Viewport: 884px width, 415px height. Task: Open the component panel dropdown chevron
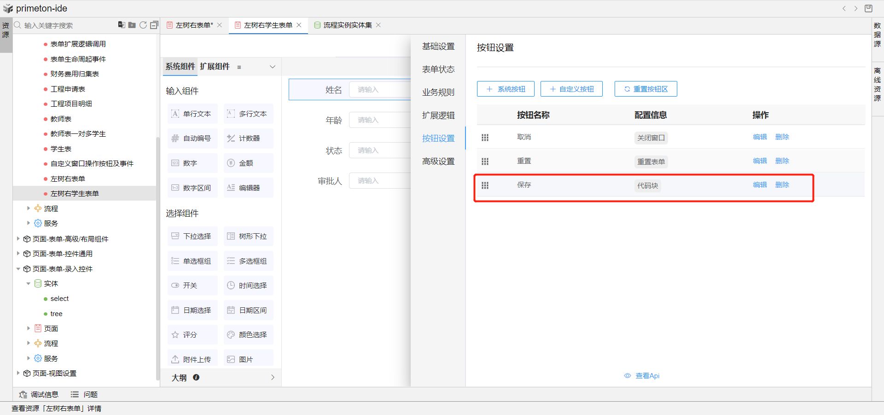273,67
